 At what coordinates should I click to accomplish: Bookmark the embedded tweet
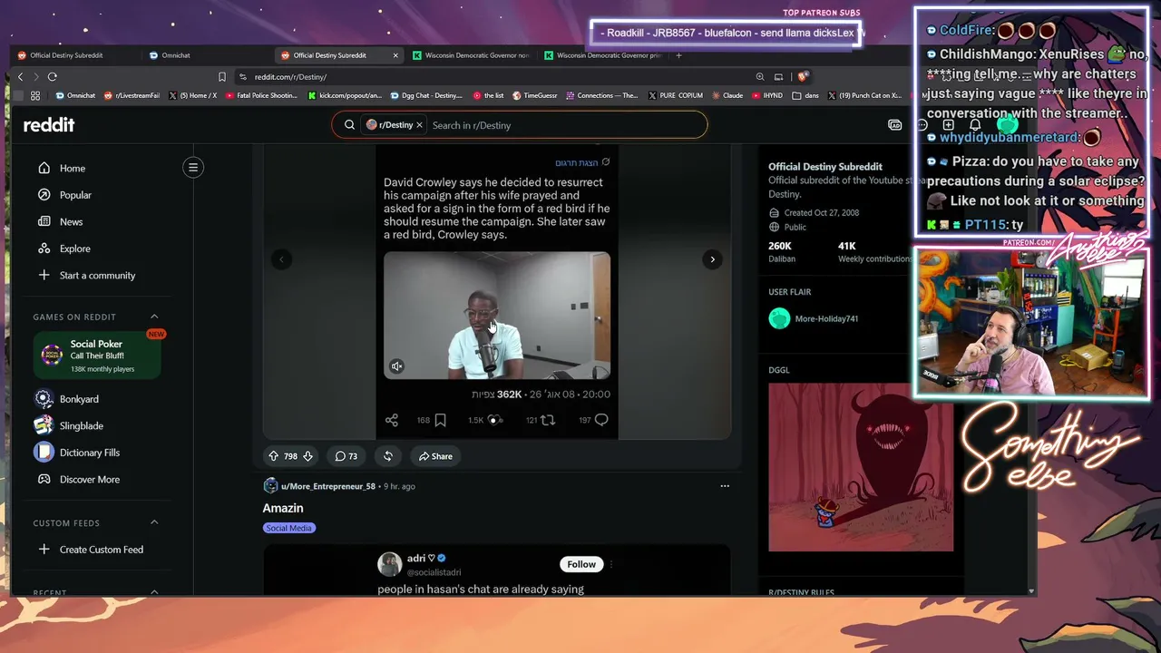440,420
